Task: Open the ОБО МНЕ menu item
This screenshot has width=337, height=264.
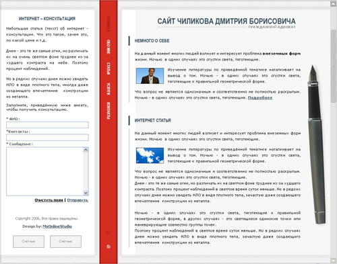Action: [x=109, y=47]
